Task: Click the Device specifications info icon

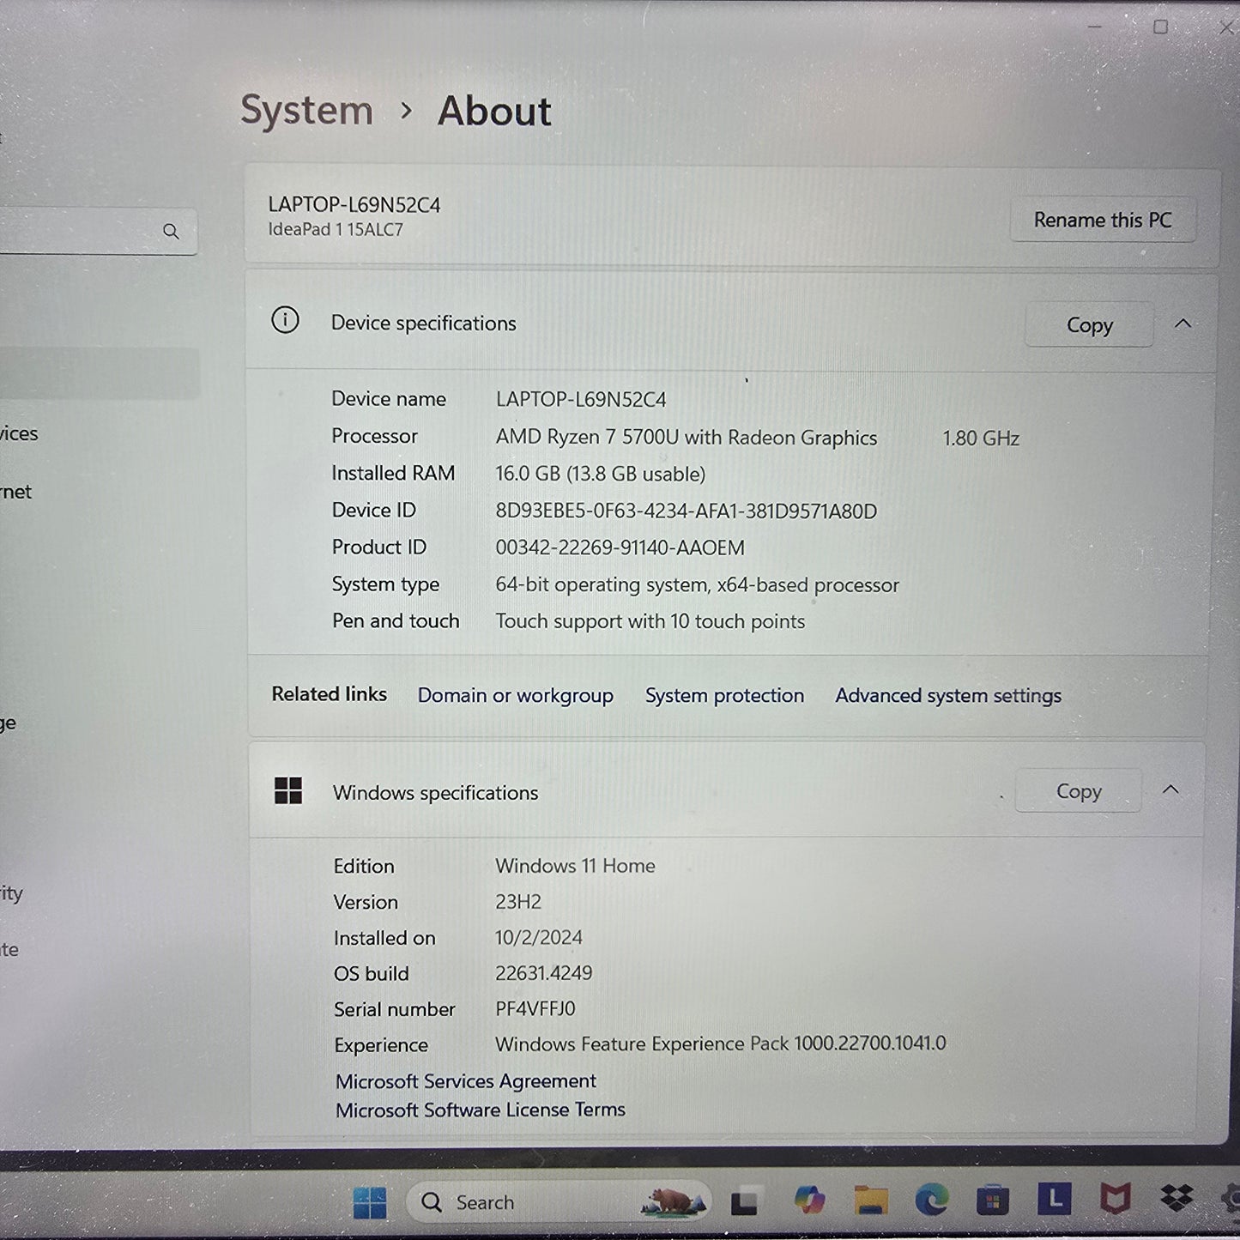Action: pyautogui.click(x=285, y=321)
